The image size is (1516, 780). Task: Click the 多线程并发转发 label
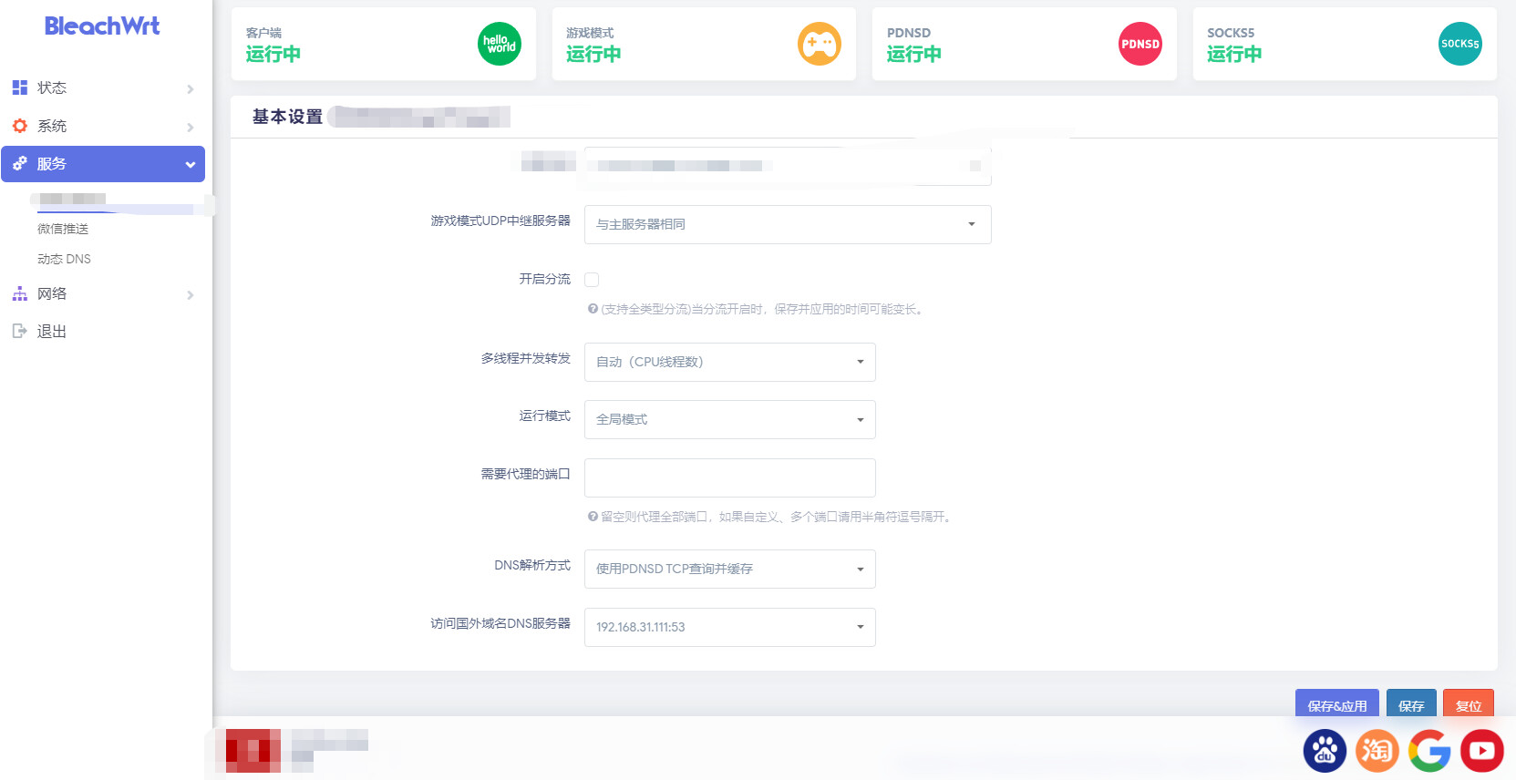(x=526, y=358)
